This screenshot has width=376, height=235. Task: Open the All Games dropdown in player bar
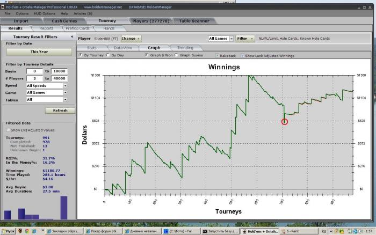pyautogui.click(x=221, y=38)
